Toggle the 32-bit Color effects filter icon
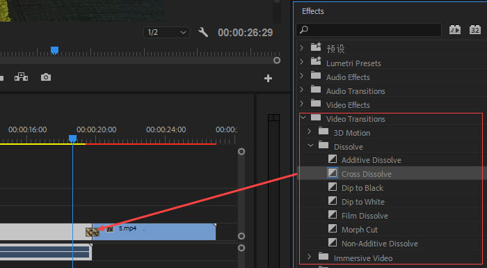Viewport: 487px width, 268px height. (x=475, y=30)
